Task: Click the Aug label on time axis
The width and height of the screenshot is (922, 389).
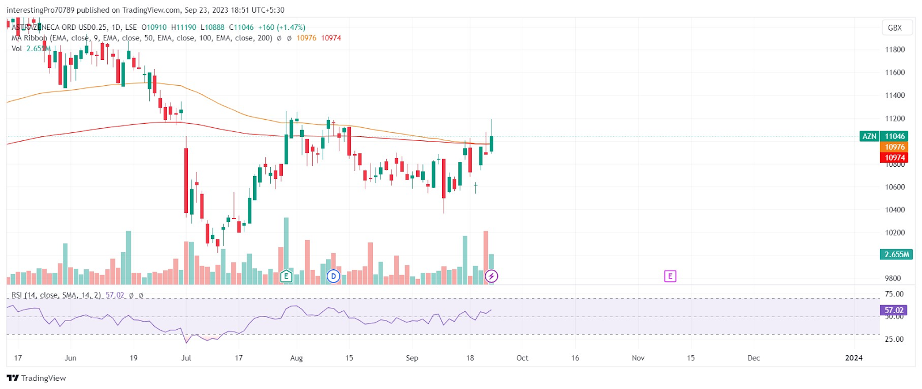Action: (x=296, y=358)
